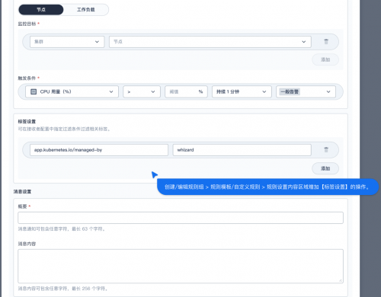This screenshot has width=381, height=297.
Task: Click the threshold percentage input field
Action: (186, 91)
